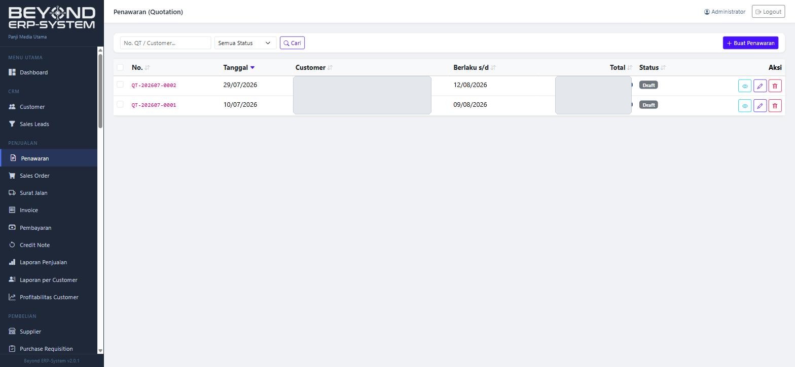Sort by Total column header
795x367 pixels.
621,67
